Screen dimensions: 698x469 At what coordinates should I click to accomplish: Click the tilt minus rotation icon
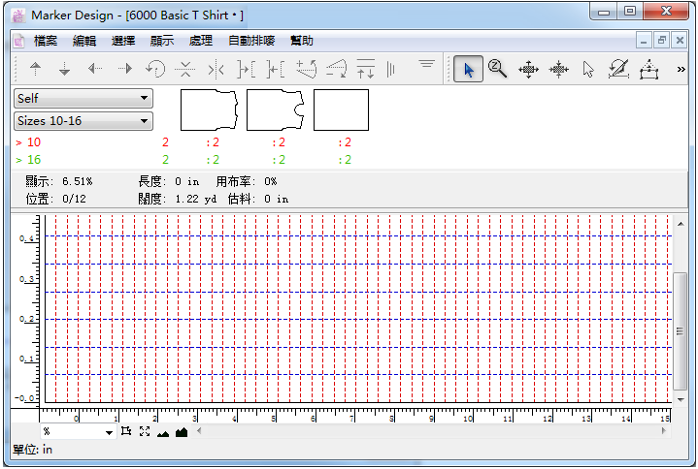click(x=337, y=69)
